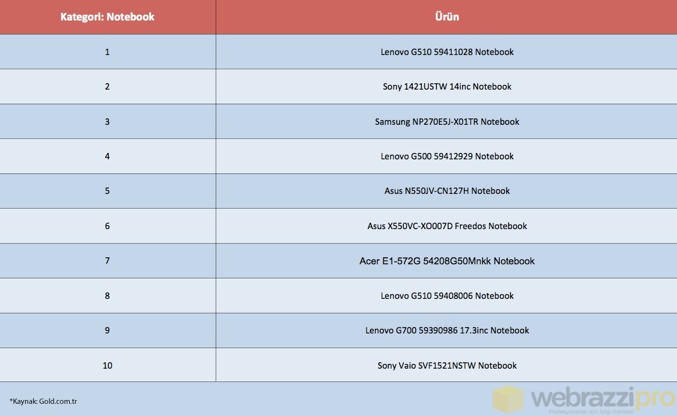Select rank number 10 cell
This screenshot has height=416, width=677.
(108, 365)
